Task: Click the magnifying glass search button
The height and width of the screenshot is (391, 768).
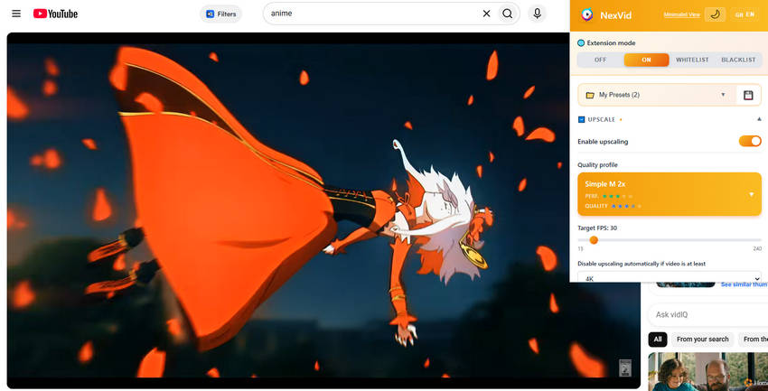Action: point(508,14)
